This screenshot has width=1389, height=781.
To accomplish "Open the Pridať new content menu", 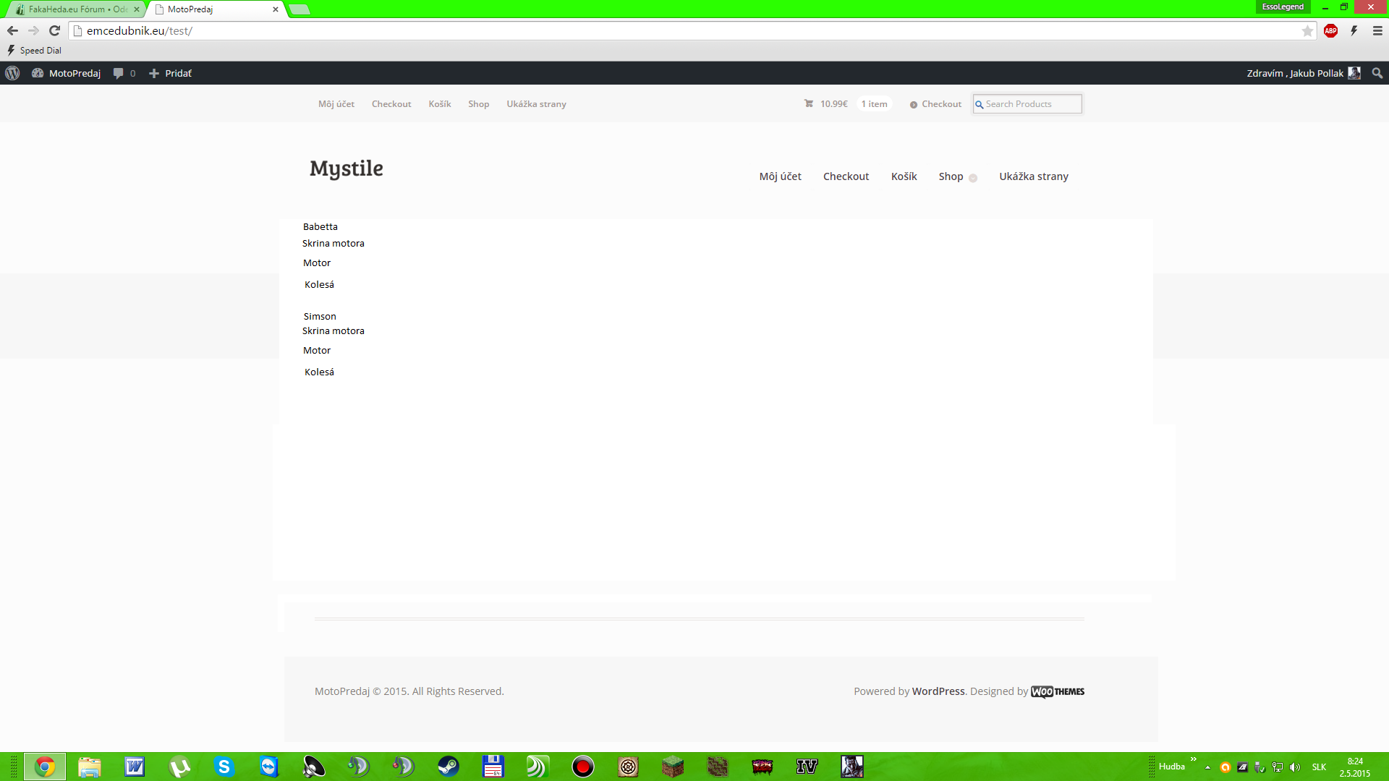I will click(x=171, y=73).
